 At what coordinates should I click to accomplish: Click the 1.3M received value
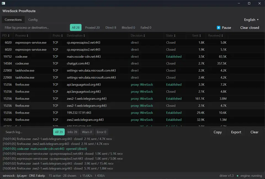pos(223,120)
